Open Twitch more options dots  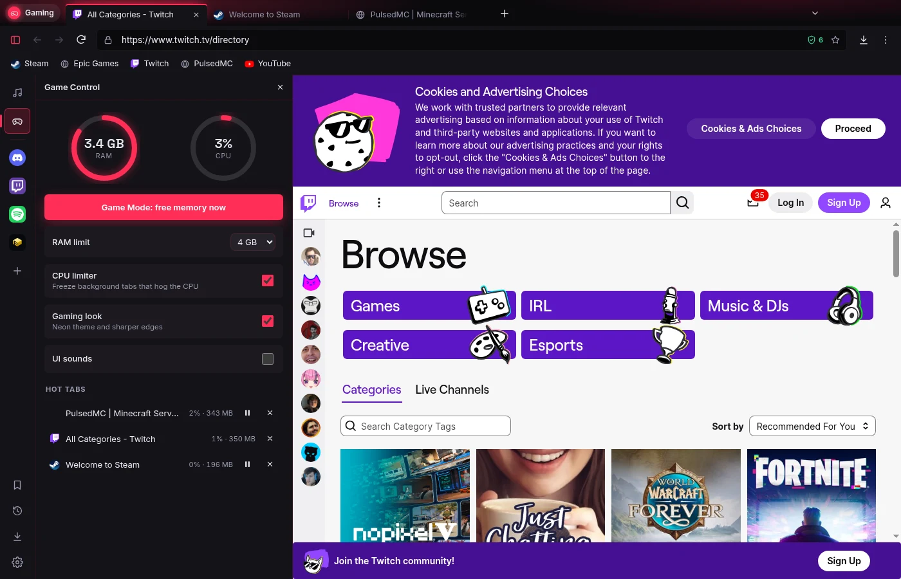pyautogui.click(x=379, y=203)
